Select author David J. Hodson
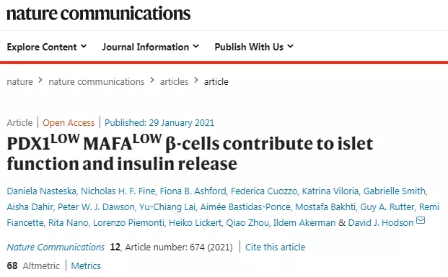Image resolution: width=448 pixels, height=277 pixels. (381, 222)
